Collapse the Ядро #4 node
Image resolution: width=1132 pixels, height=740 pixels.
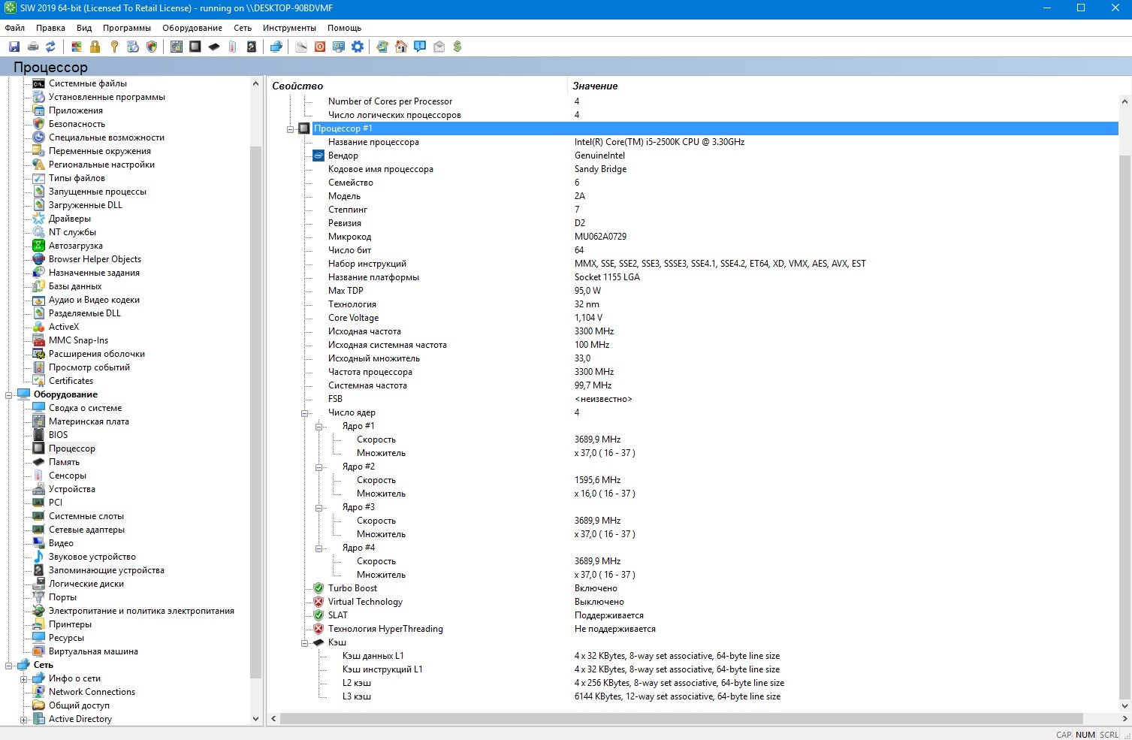(x=319, y=548)
